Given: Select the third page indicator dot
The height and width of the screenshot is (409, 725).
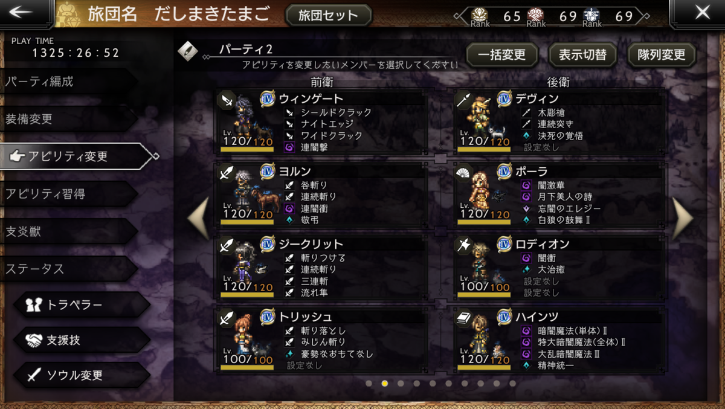Looking at the screenshot, I should click(x=400, y=383).
